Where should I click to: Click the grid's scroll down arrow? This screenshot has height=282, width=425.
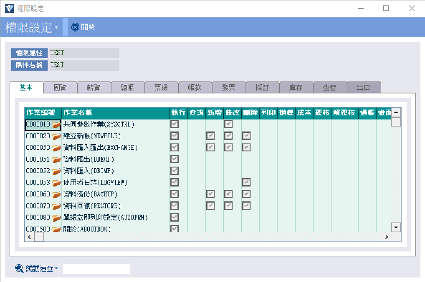396,227
